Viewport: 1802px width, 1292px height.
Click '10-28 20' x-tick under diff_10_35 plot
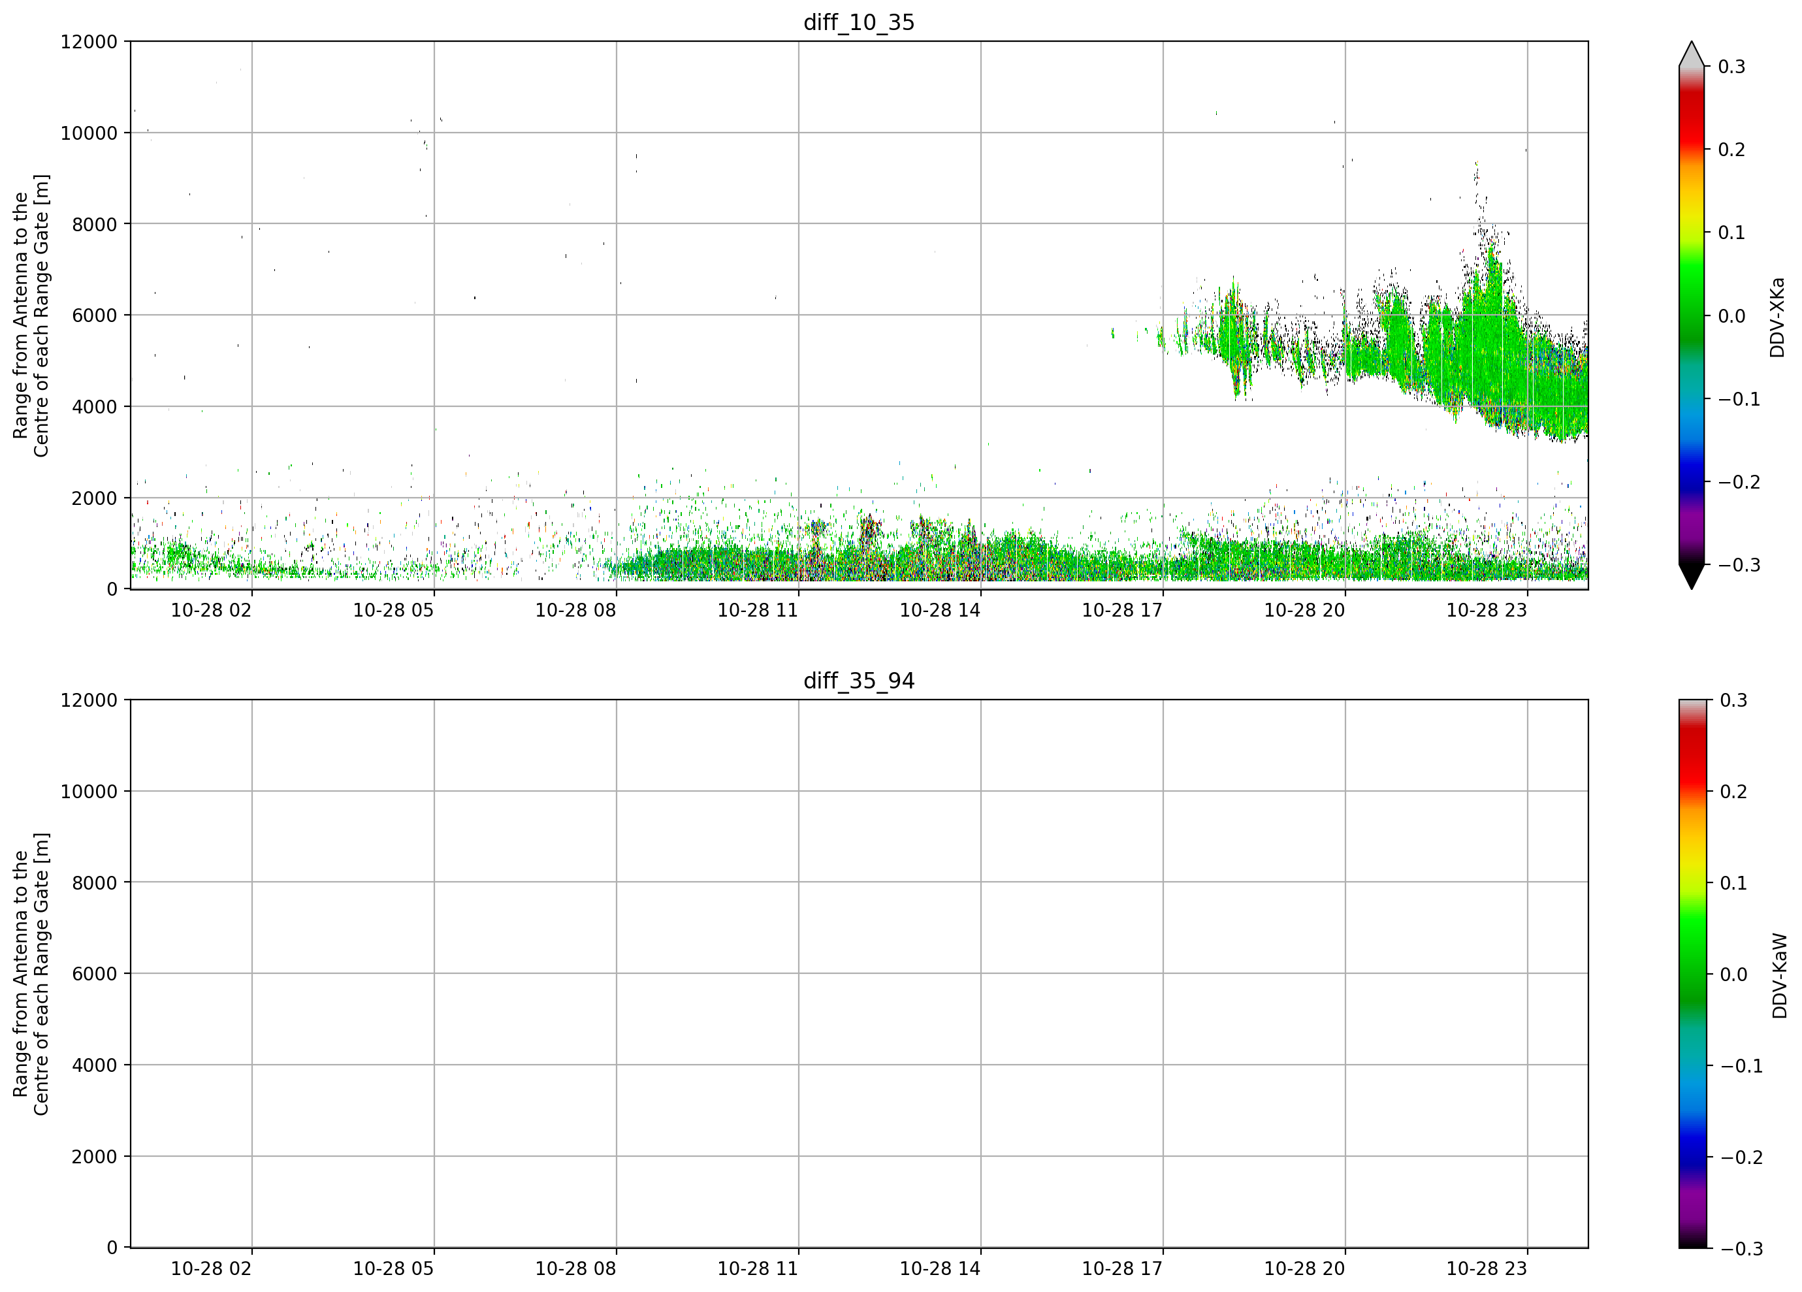(x=1304, y=610)
